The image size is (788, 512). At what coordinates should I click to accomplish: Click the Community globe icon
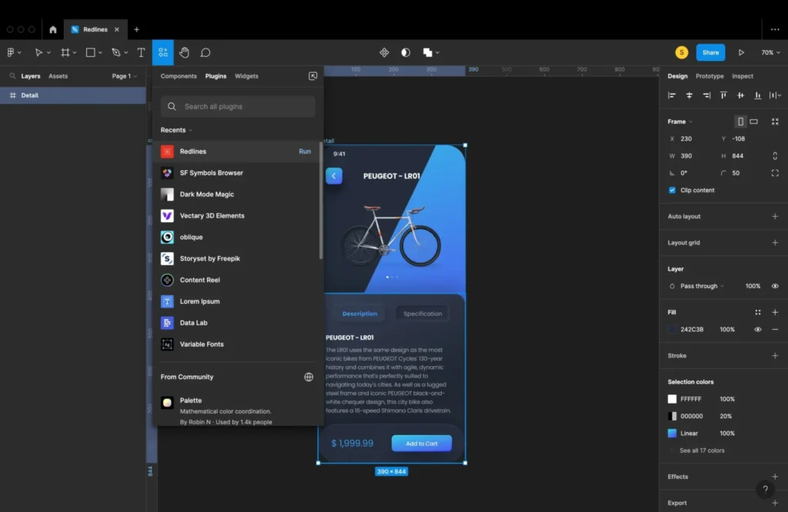pyautogui.click(x=309, y=377)
